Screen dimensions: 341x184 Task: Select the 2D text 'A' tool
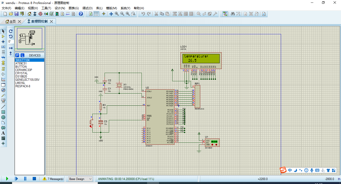click(x=3, y=133)
